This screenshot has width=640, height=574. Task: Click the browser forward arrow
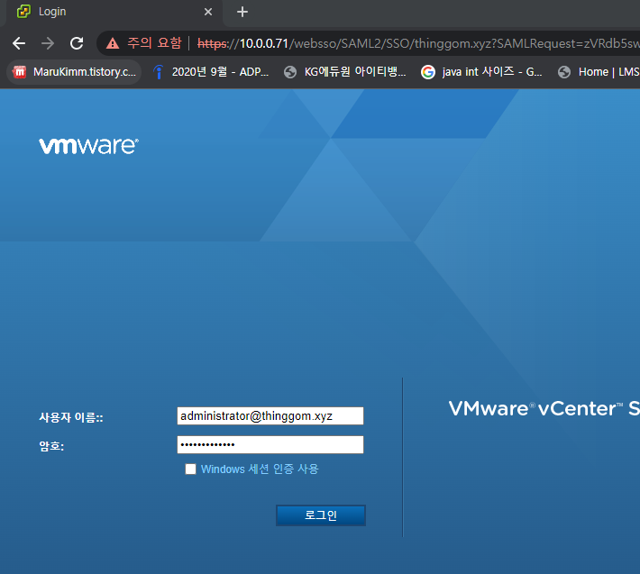pyautogui.click(x=48, y=43)
